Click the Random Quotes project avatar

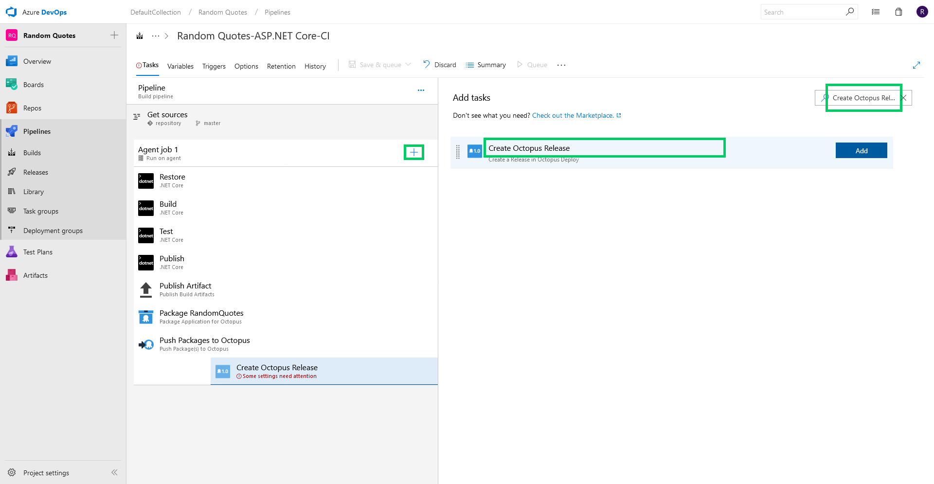pyautogui.click(x=12, y=36)
